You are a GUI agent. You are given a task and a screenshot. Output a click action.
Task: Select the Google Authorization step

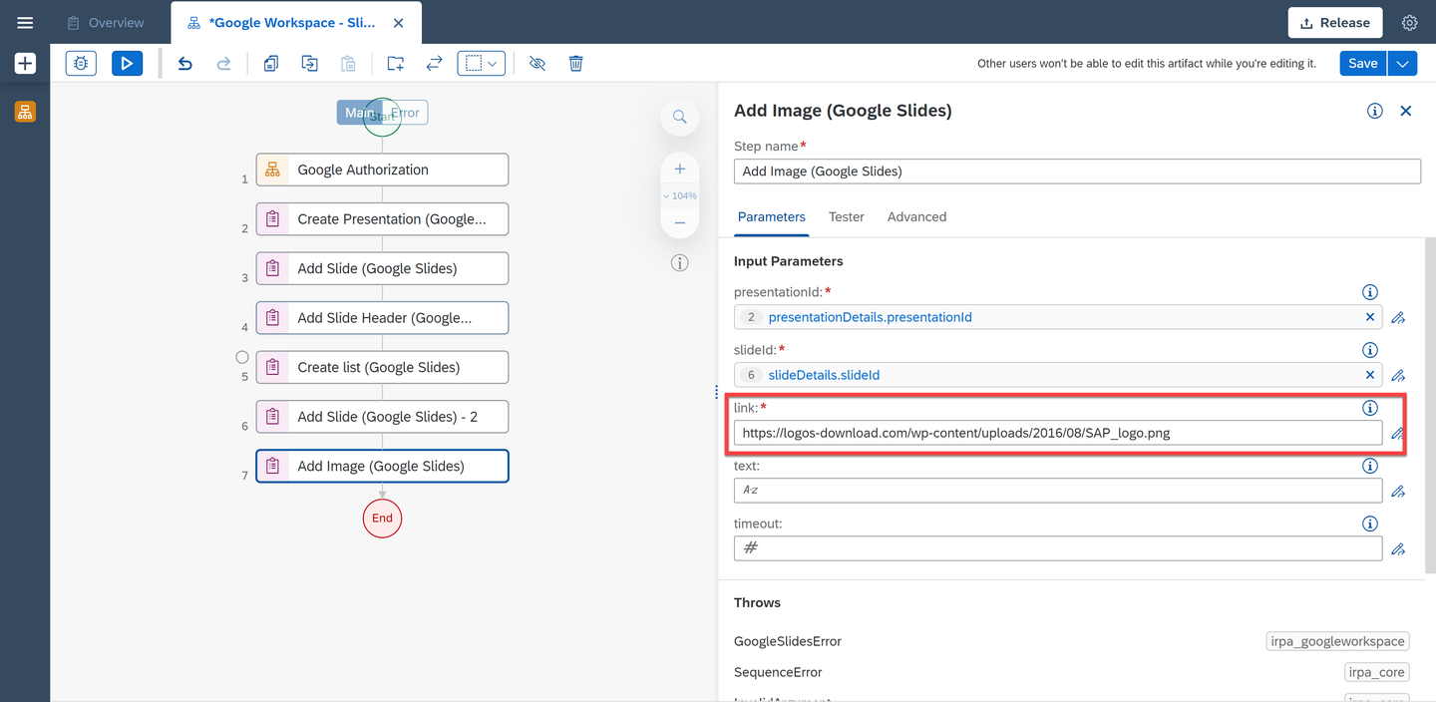click(382, 170)
